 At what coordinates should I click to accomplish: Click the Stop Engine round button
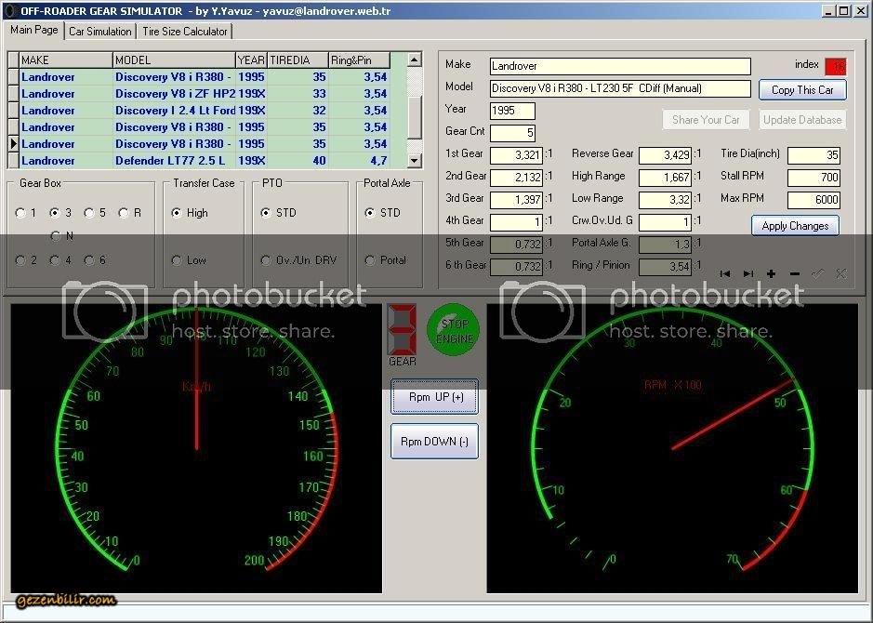pos(456,331)
